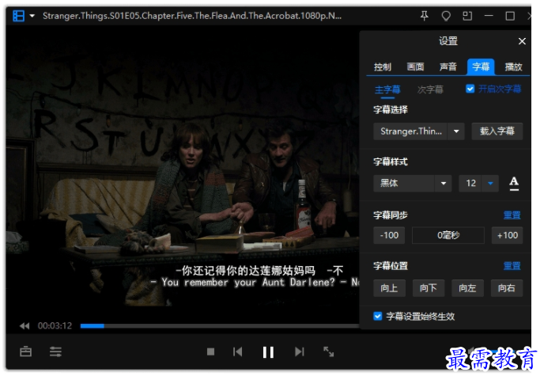Open the player main menu logo icon

click(x=18, y=16)
